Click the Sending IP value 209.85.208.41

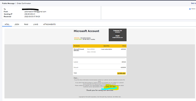(30, 14)
